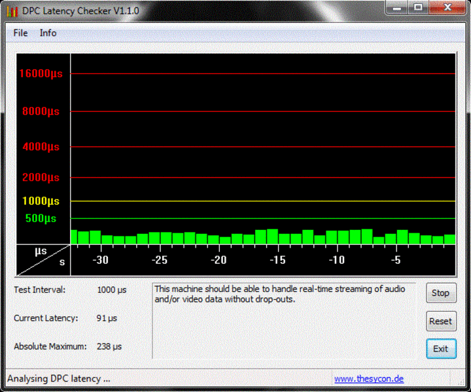Click the -25 time axis label

tap(160, 260)
